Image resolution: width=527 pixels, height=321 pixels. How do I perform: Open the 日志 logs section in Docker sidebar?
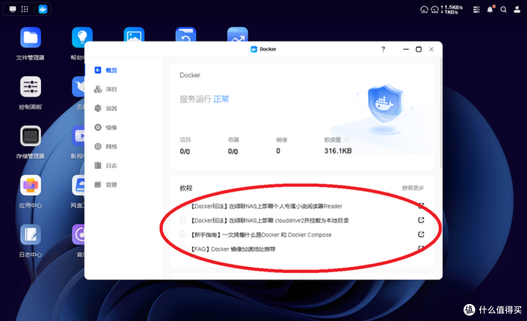click(105, 166)
